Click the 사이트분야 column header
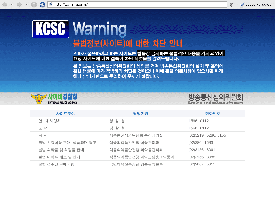The height and width of the screenshot is (206, 275). tap(66, 114)
